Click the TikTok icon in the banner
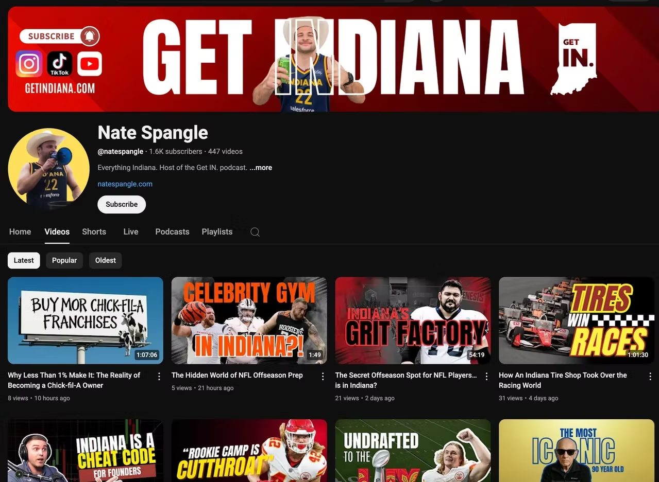 60,64
